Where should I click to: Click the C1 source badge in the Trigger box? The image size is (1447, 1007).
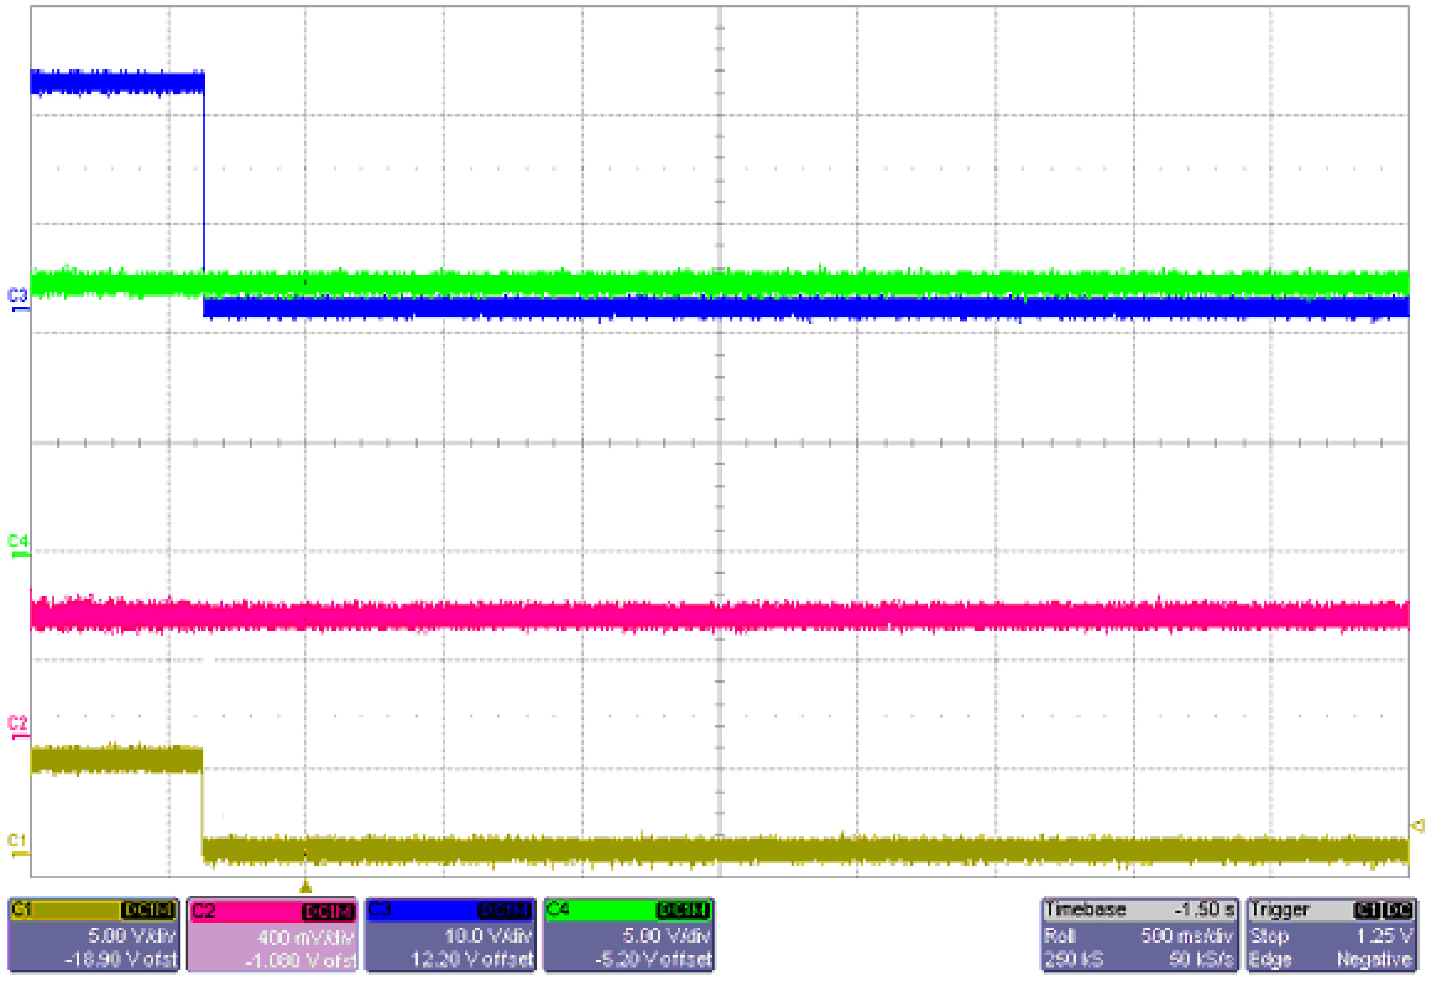click(1366, 911)
